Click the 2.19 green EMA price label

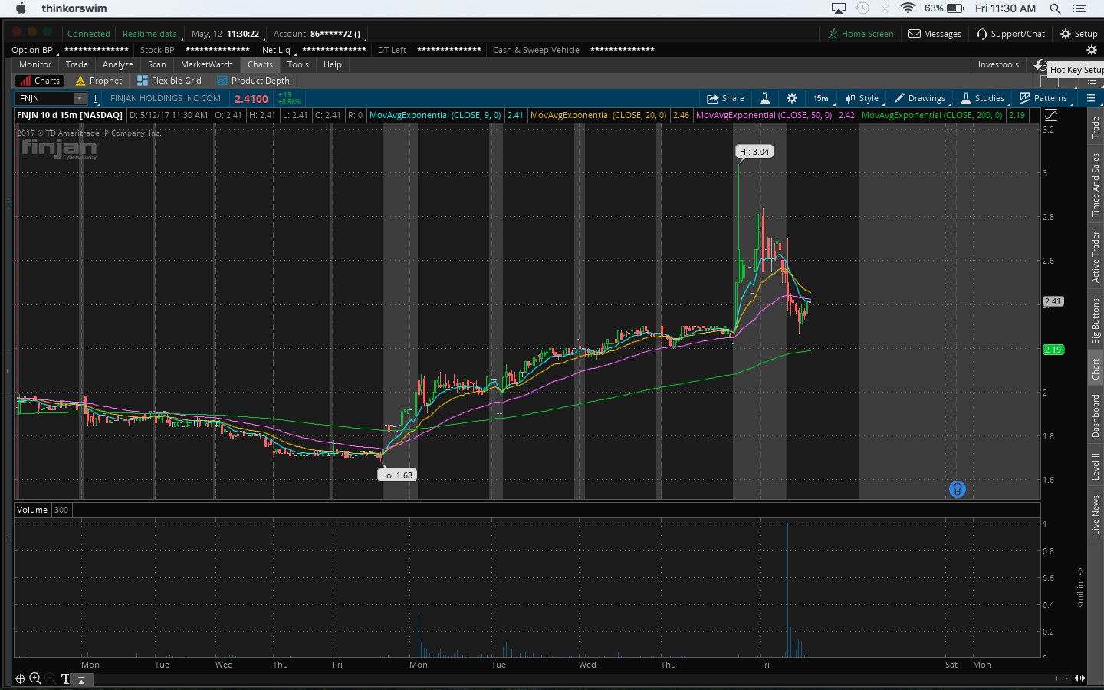click(x=1053, y=350)
